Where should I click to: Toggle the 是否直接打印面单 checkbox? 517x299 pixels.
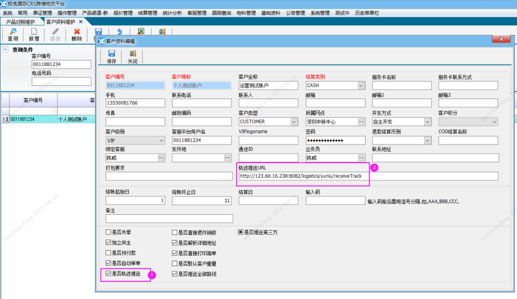point(174,253)
